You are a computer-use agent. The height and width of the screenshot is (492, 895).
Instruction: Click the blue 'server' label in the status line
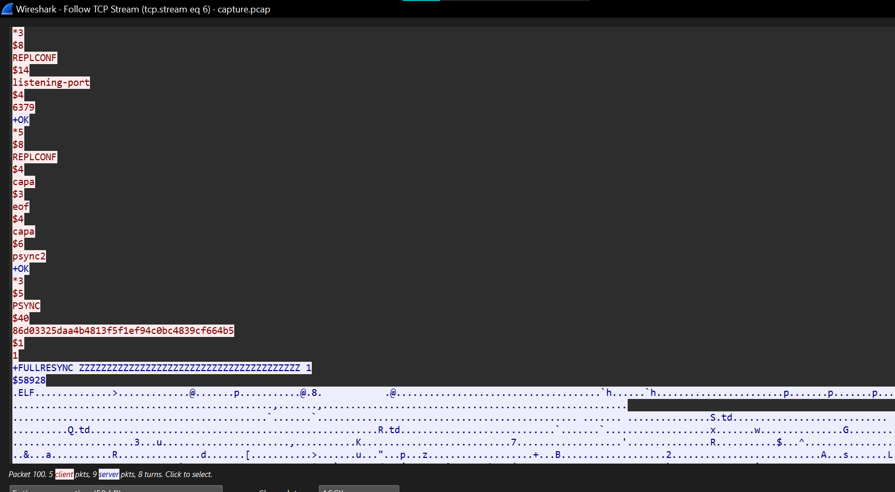point(109,474)
